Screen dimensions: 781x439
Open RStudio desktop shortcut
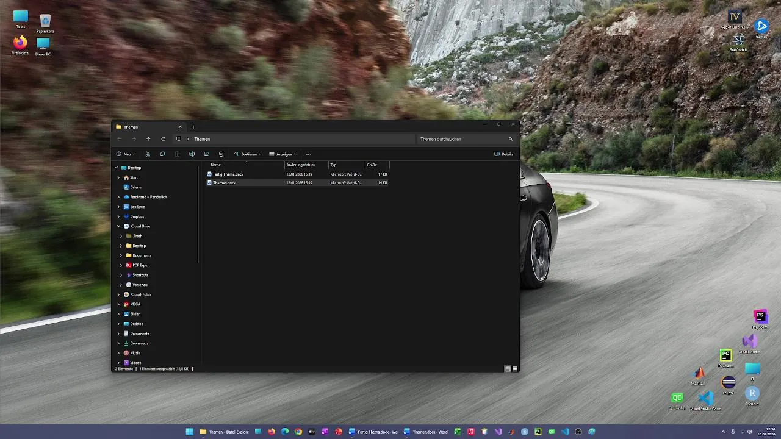752,396
